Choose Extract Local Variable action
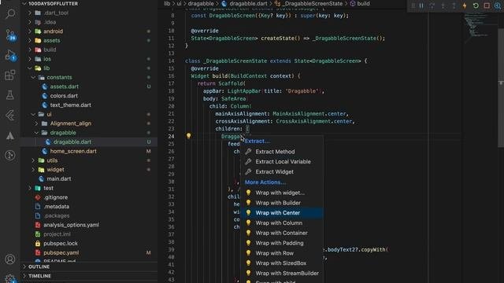 coord(283,162)
